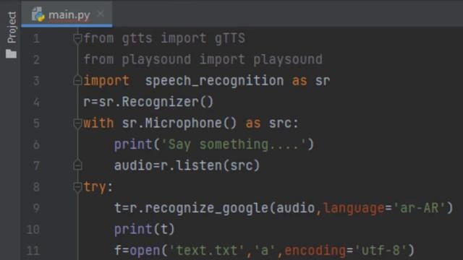Click the 'language' parameter on line 9
463x260 pixels.
pyautogui.click(x=354, y=208)
